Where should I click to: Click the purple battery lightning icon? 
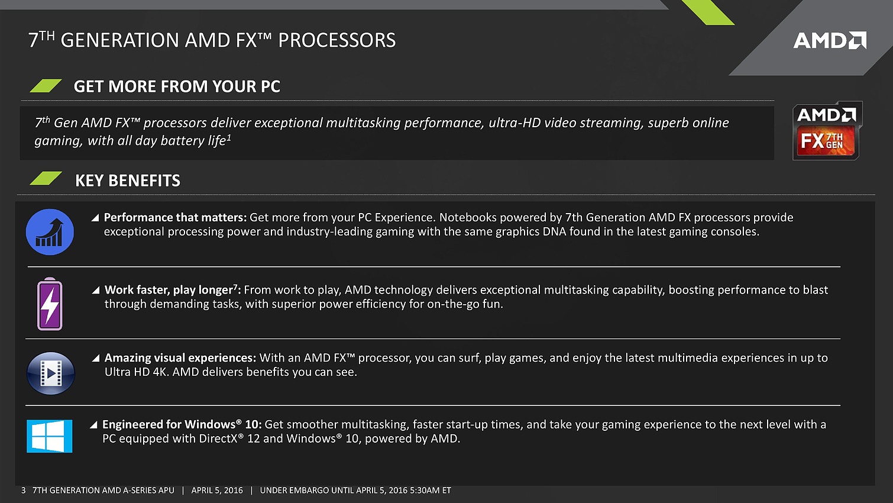click(50, 304)
